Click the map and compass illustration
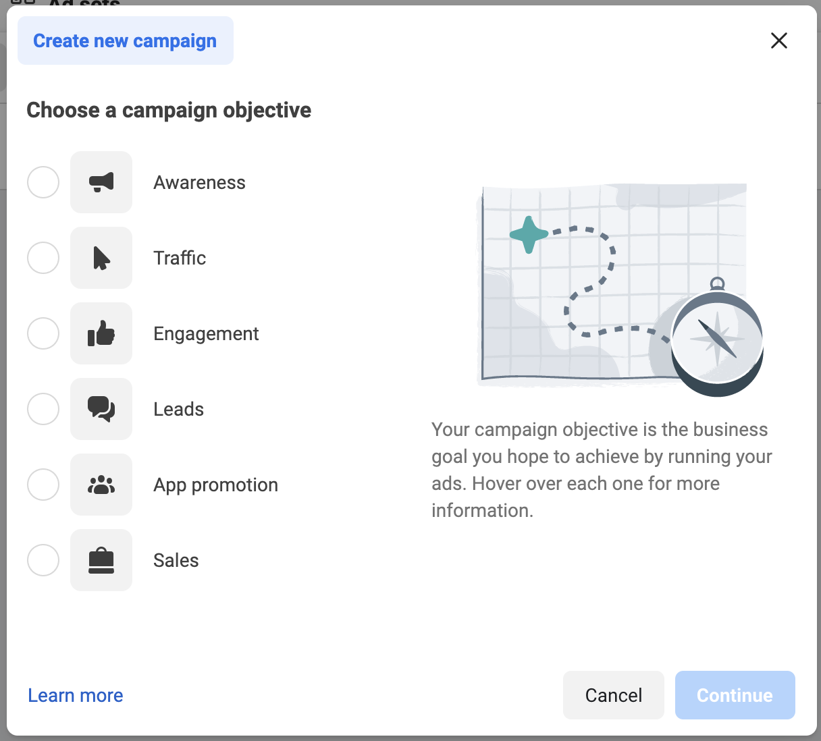This screenshot has height=741, width=821. pos(620,289)
